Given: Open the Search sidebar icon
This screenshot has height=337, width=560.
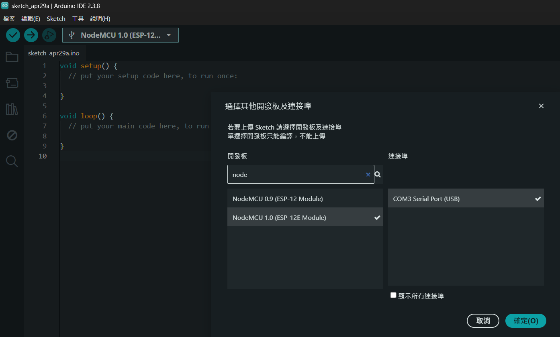Looking at the screenshot, I should click(12, 161).
